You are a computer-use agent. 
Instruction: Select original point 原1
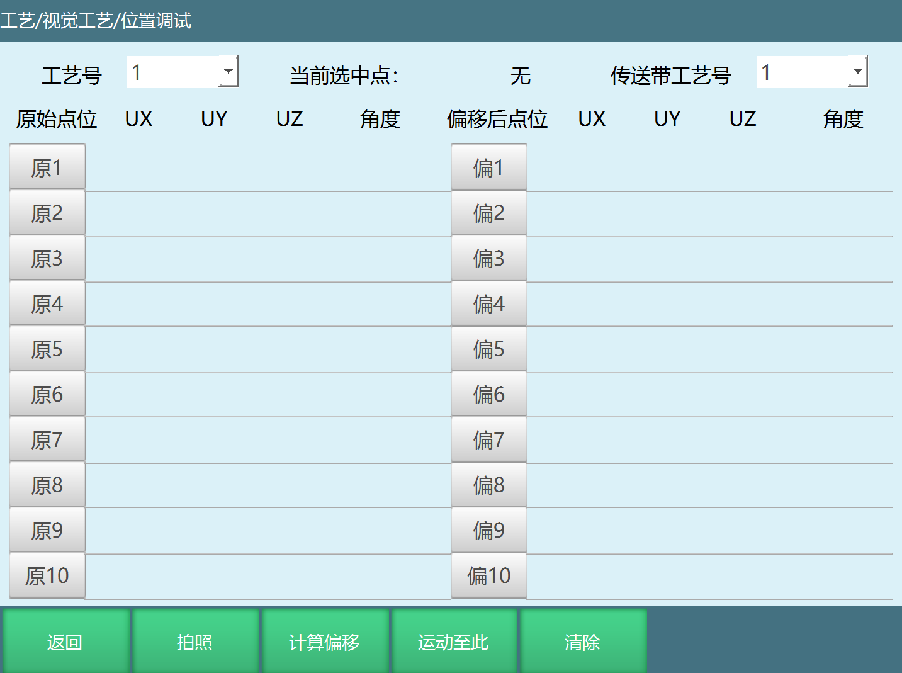pyautogui.click(x=47, y=167)
